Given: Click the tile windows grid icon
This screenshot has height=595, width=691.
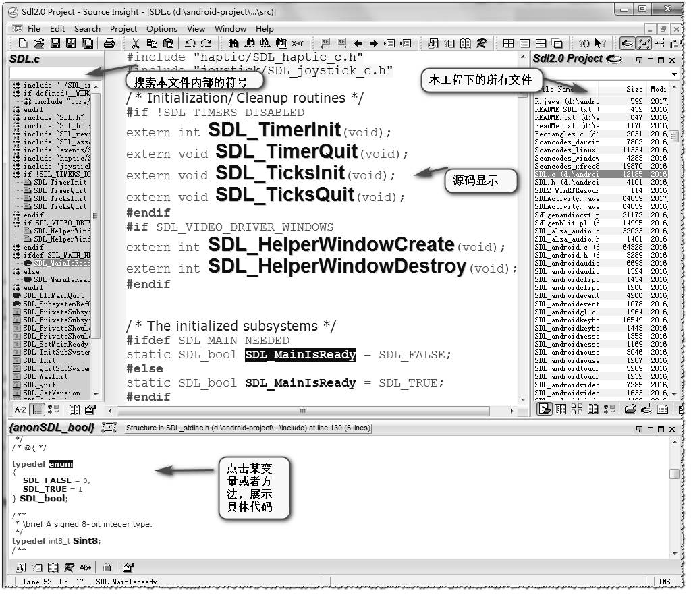Looking at the screenshot, I should click(x=509, y=43).
